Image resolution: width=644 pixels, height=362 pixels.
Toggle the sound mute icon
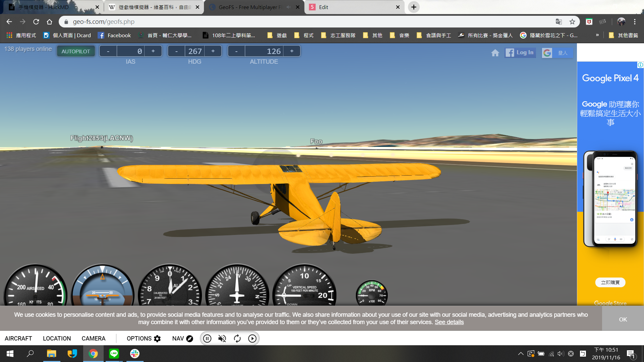(x=222, y=339)
